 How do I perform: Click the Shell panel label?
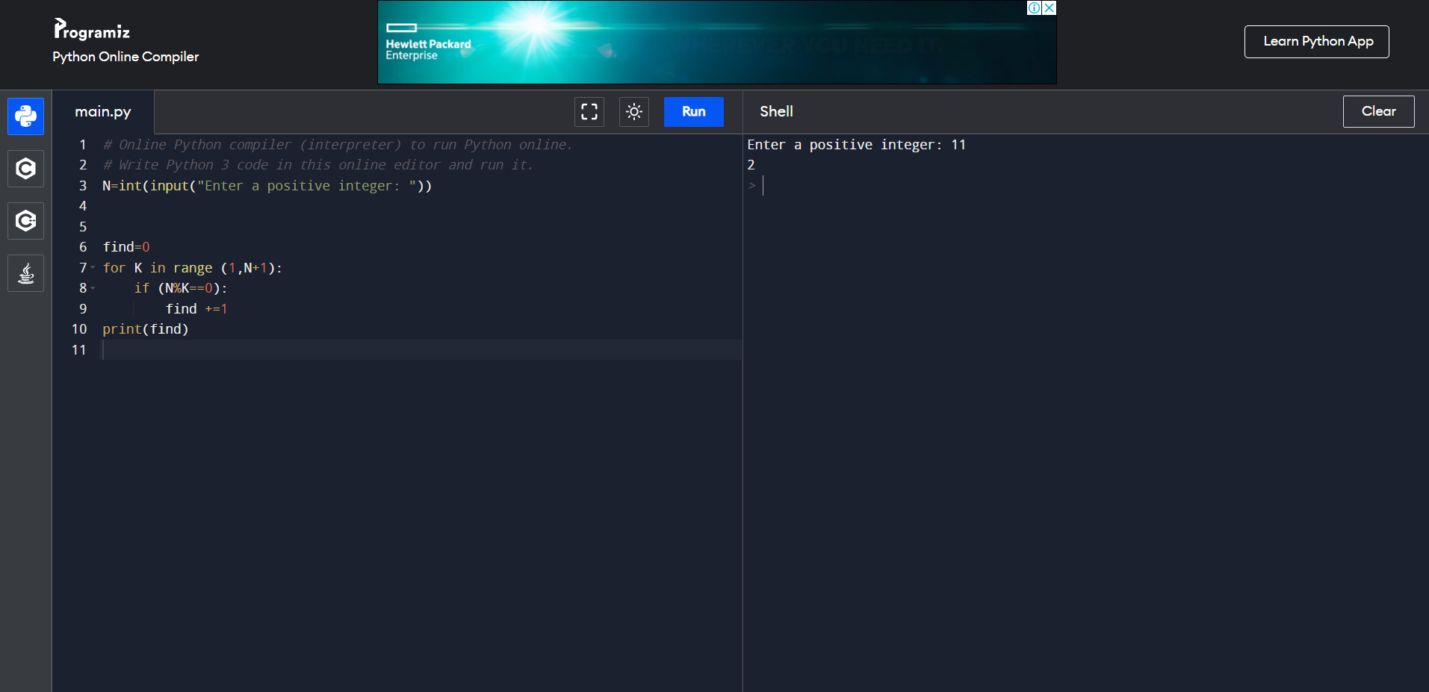[776, 111]
